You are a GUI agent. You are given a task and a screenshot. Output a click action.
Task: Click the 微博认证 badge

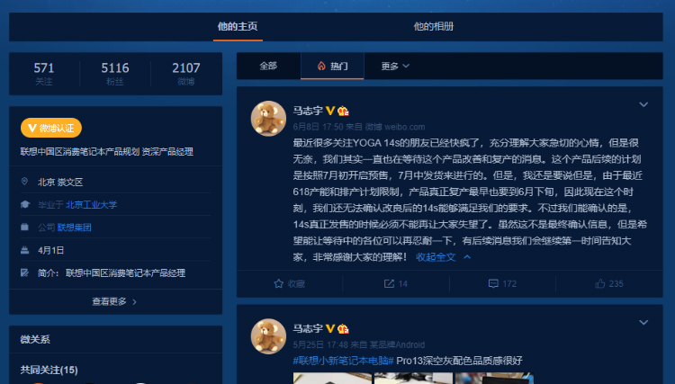point(51,128)
